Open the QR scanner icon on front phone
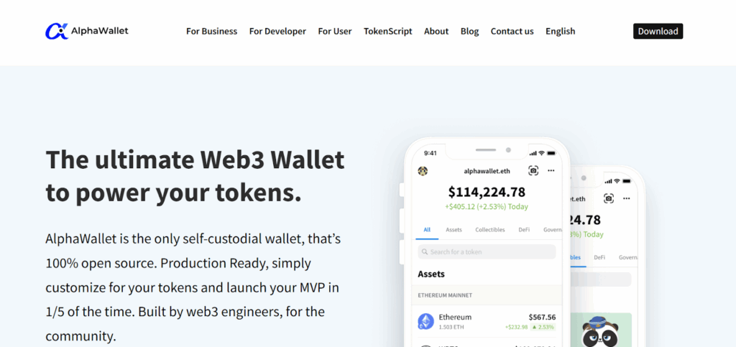Screen dimensions: 736x347 [x=533, y=170]
